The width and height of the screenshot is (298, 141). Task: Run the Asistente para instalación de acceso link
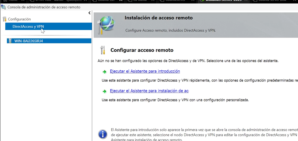point(149,91)
